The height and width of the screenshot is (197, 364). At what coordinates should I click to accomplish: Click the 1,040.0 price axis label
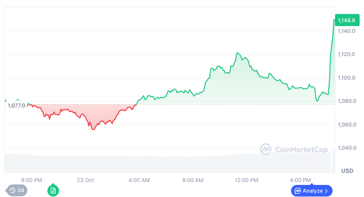(x=347, y=148)
